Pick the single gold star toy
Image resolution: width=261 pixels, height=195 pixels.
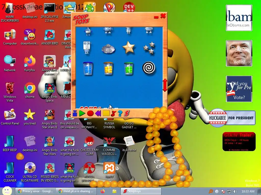click(x=128, y=47)
